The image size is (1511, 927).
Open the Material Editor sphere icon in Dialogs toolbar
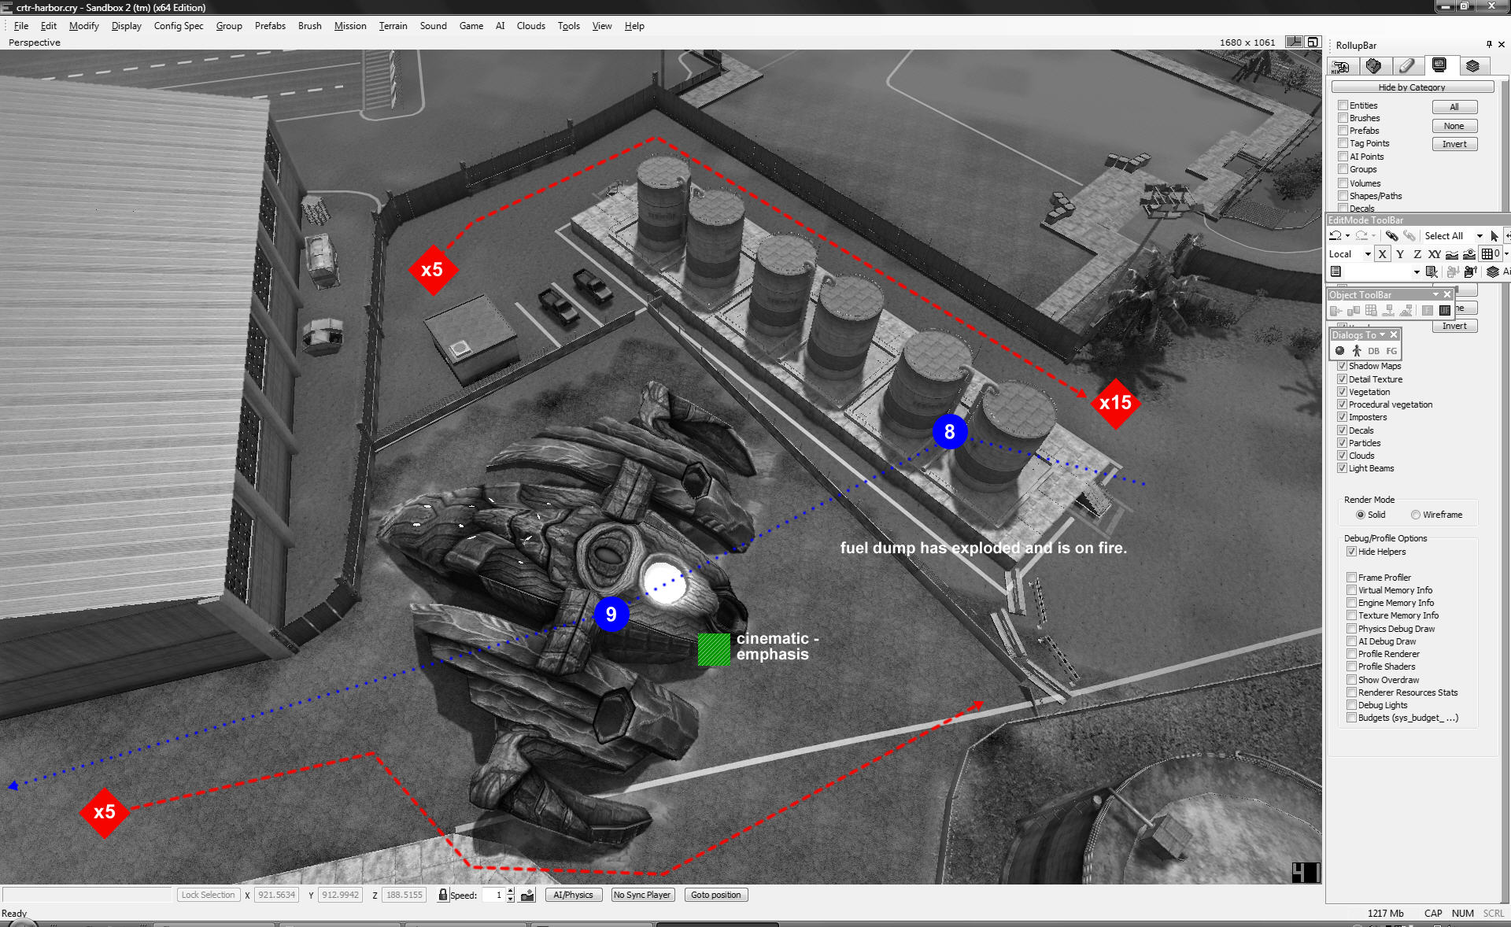(1339, 350)
